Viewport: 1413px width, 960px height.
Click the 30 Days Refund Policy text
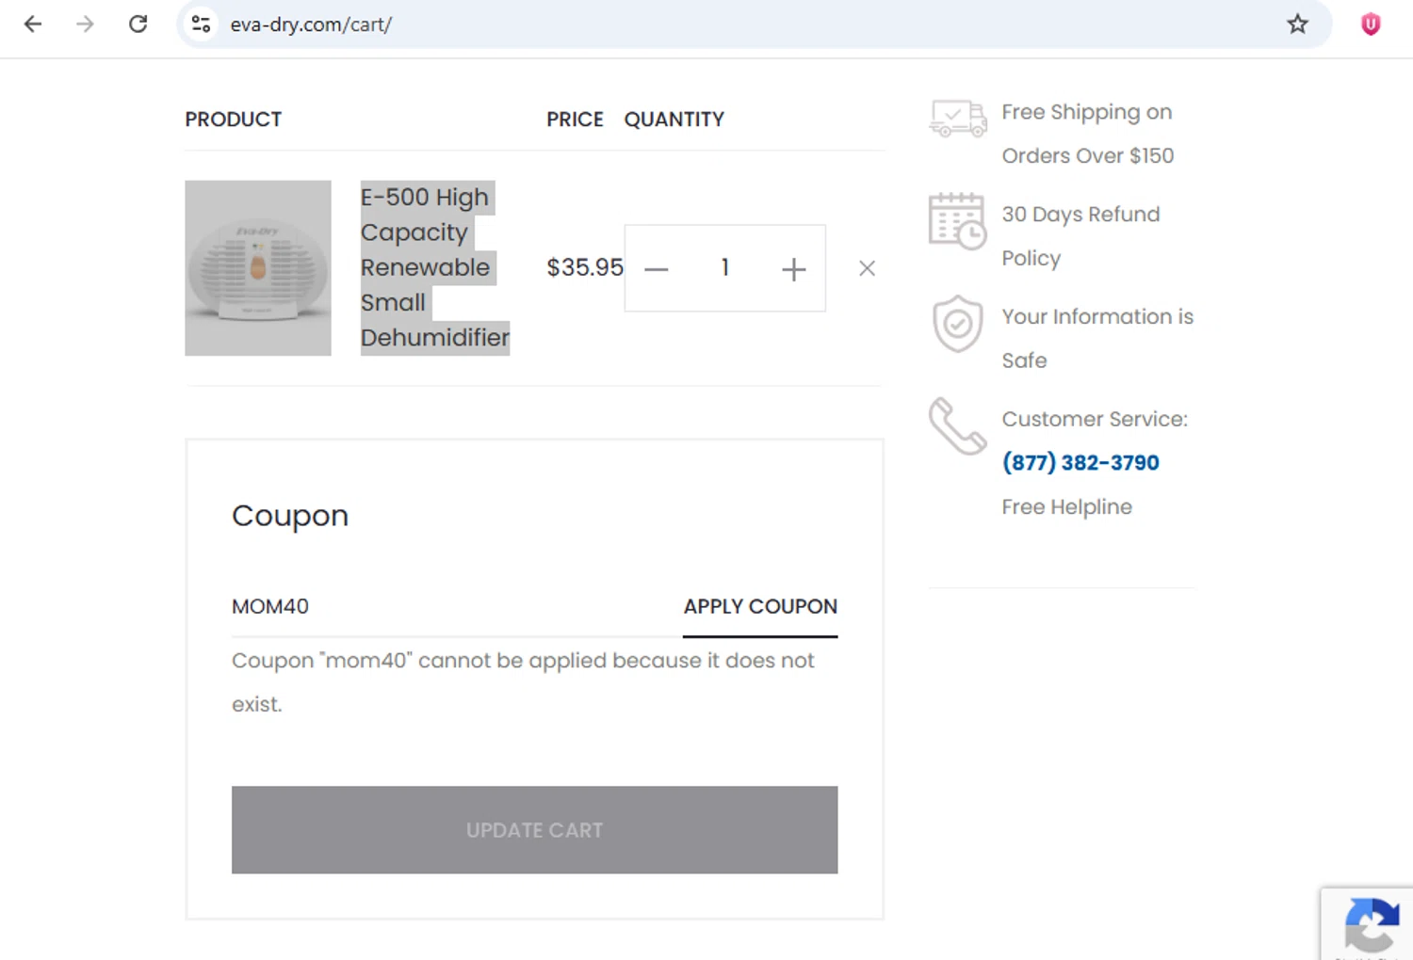(1080, 236)
